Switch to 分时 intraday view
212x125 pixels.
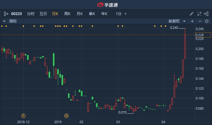31,14
